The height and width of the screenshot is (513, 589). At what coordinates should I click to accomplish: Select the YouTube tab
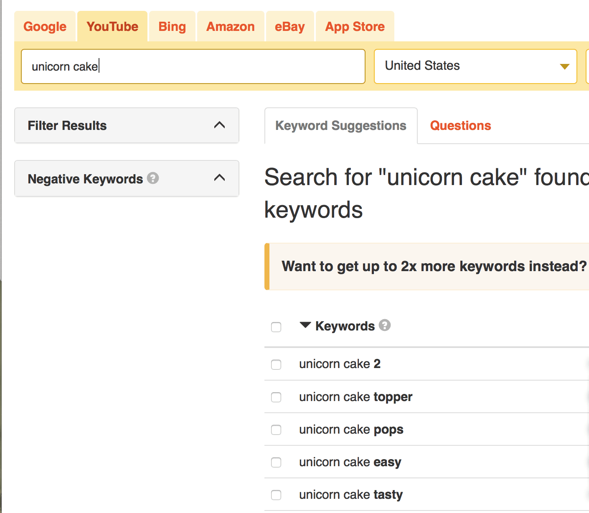tap(112, 26)
